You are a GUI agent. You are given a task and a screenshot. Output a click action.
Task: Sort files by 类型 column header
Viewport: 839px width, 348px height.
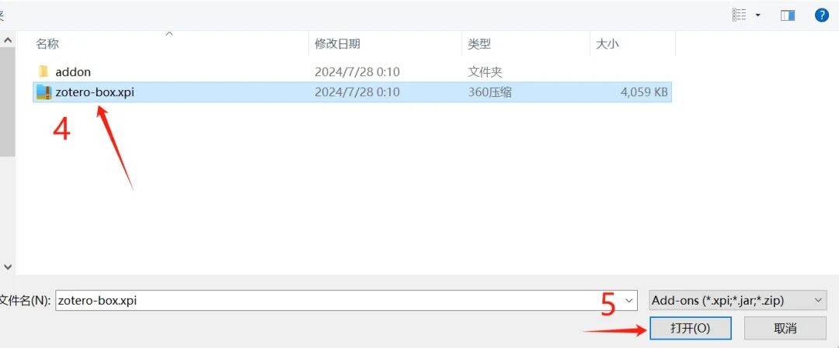(x=479, y=43)
